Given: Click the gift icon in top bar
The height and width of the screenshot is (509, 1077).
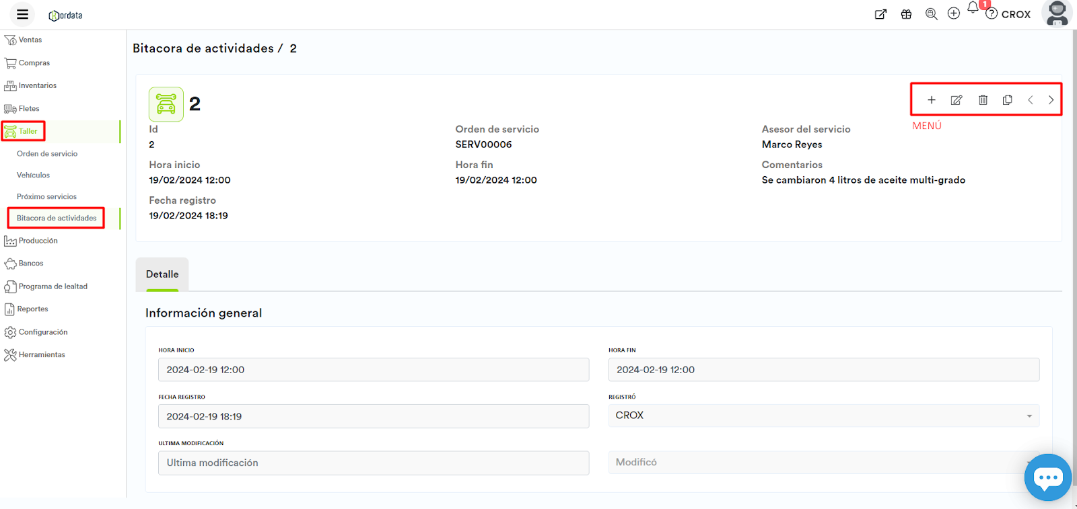Looking at the screenshot, I should click(x=906, y=14).
